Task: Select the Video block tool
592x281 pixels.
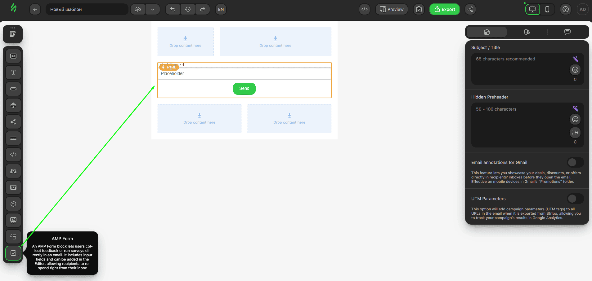Action: tap(13, 187)
